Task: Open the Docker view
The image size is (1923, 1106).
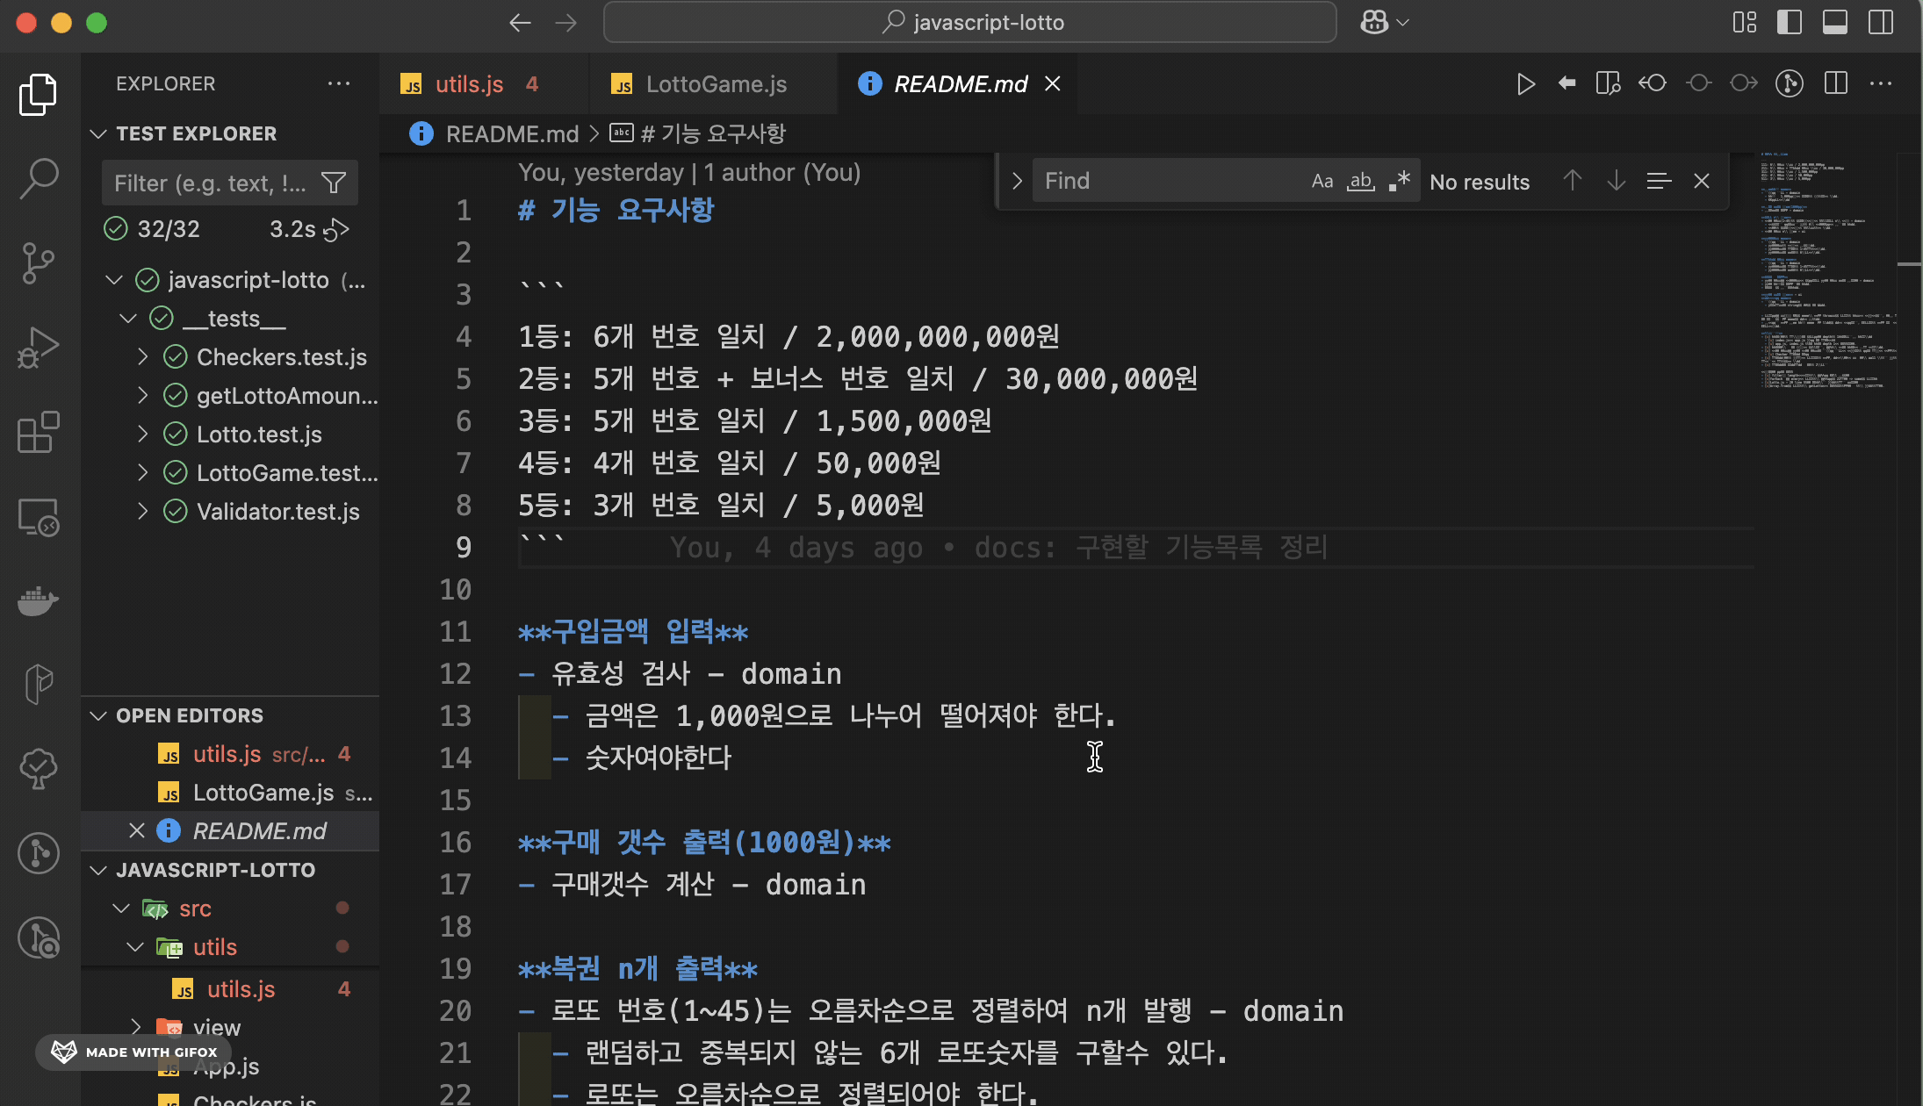Action: tap(38, 601)
